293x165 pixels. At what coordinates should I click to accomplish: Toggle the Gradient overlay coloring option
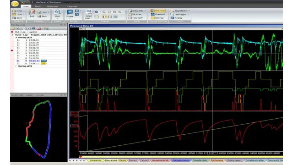coord(158,14)
